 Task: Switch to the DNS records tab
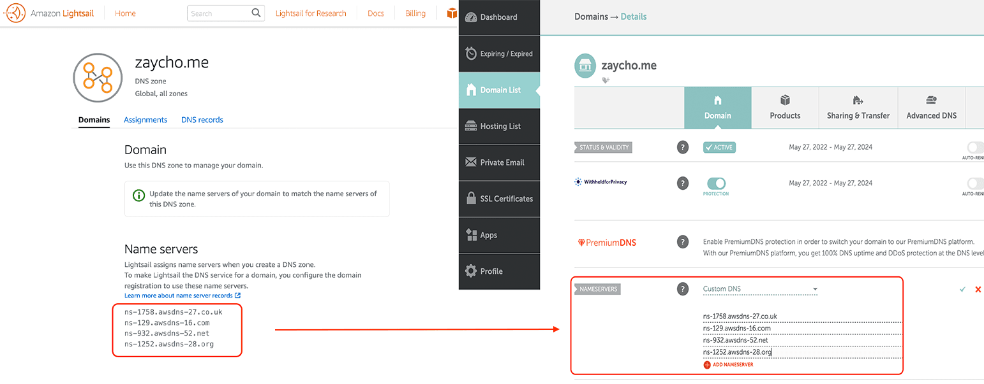click(202, 120)
